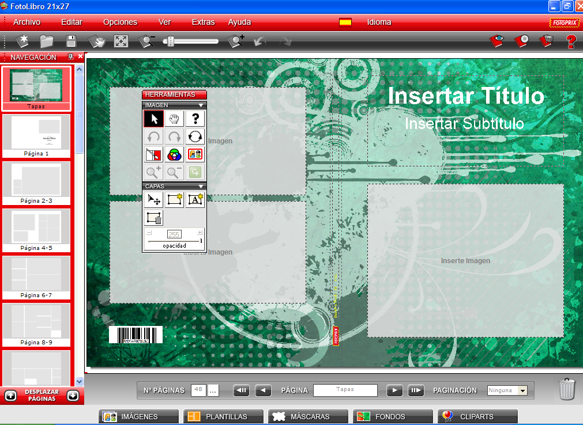Click red book with disc icon
583x425 pixels.
click(522, 41)
